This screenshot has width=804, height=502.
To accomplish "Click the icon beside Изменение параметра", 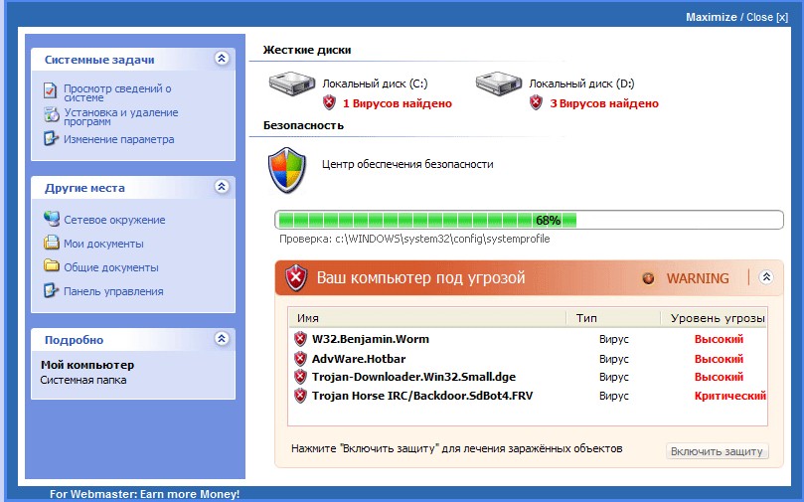I will click(x=51, y=138).
